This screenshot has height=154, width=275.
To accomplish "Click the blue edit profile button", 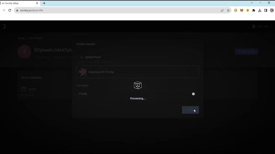I will coord(246,51).
